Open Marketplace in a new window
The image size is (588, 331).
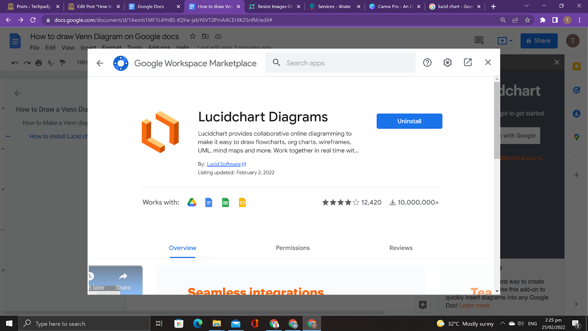[467, 63]
